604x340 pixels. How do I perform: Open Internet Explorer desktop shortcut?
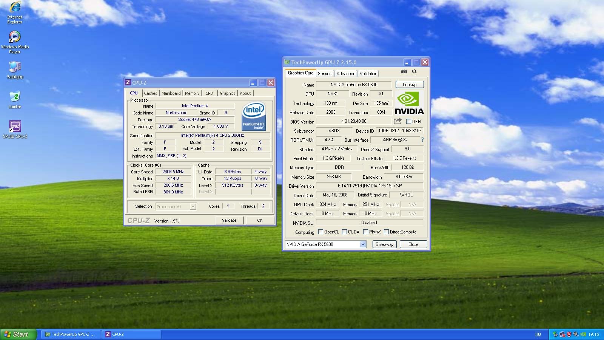[x=15, y=12]
